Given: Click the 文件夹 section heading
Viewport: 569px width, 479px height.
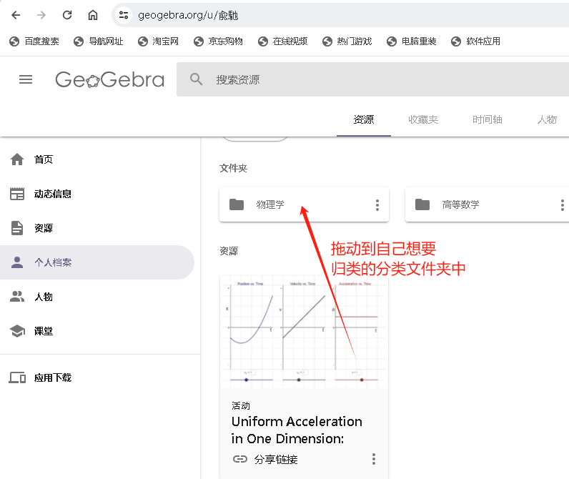Looking at the screenshot, I should coord(233,169).
